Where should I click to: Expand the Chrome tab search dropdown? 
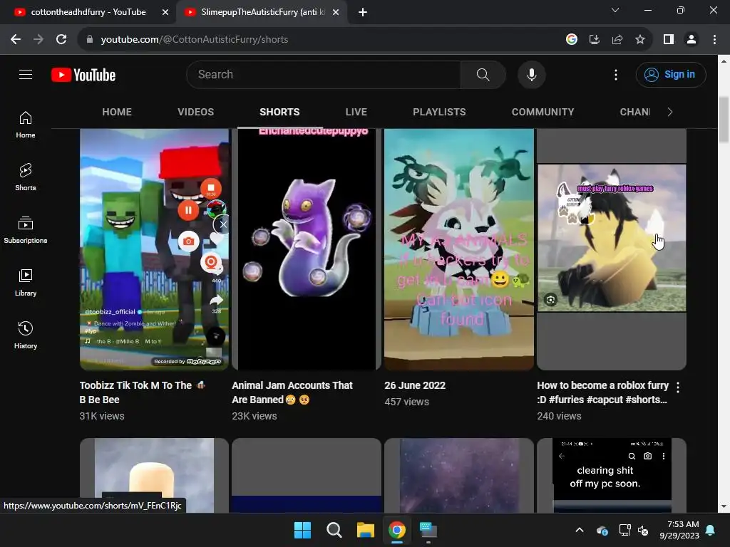coord(615,10)
